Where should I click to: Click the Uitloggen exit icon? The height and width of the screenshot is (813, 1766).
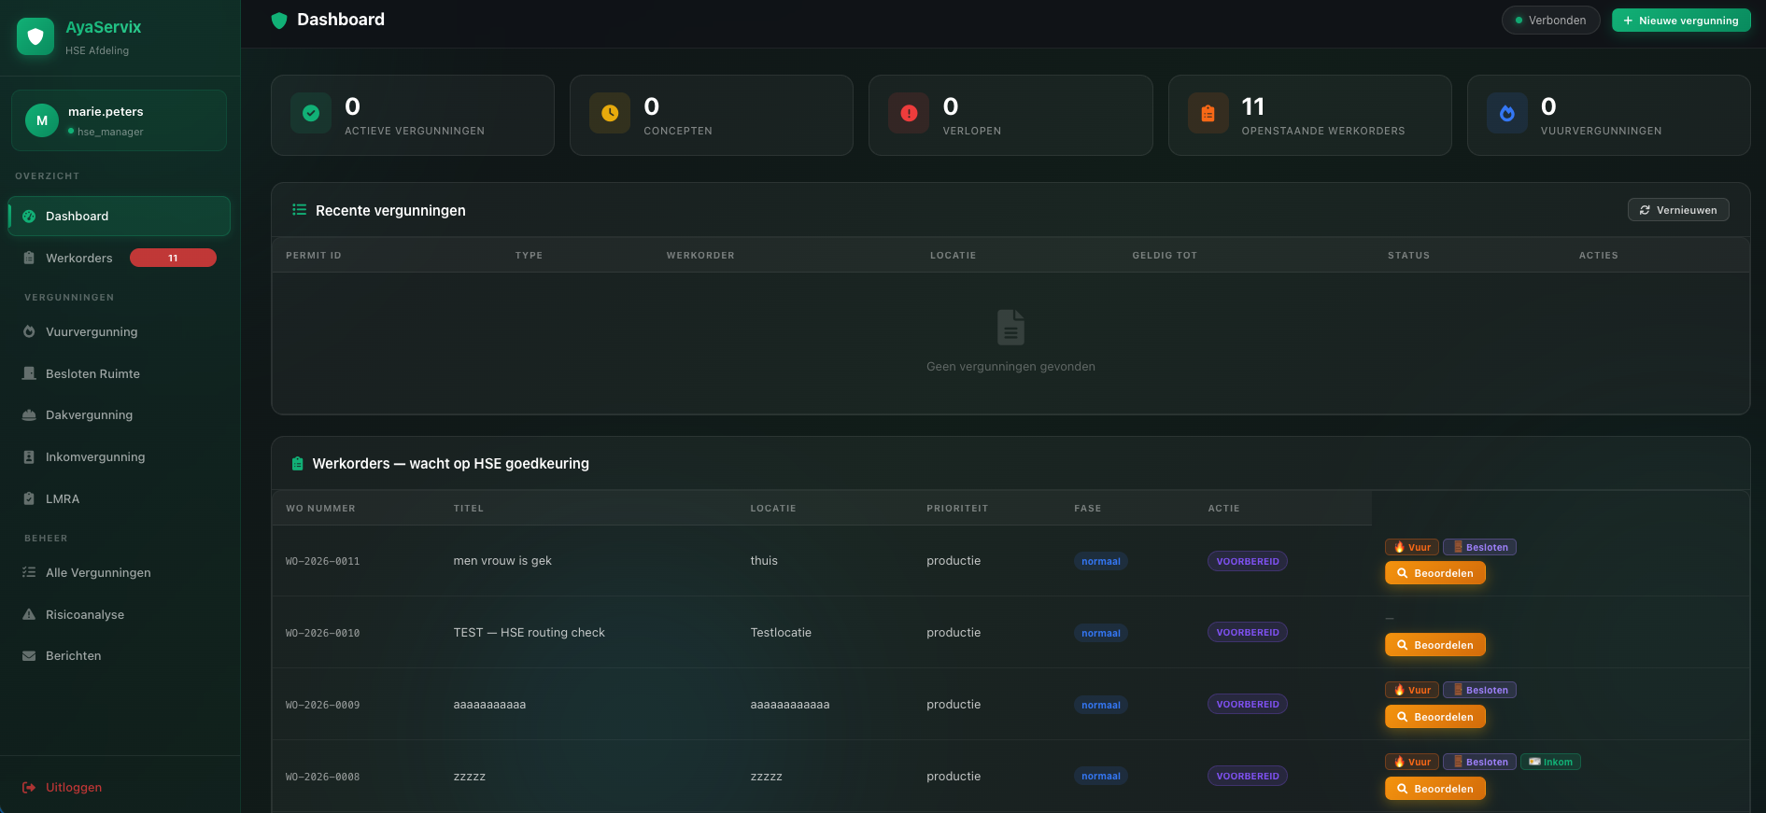[x=29, y=788]
